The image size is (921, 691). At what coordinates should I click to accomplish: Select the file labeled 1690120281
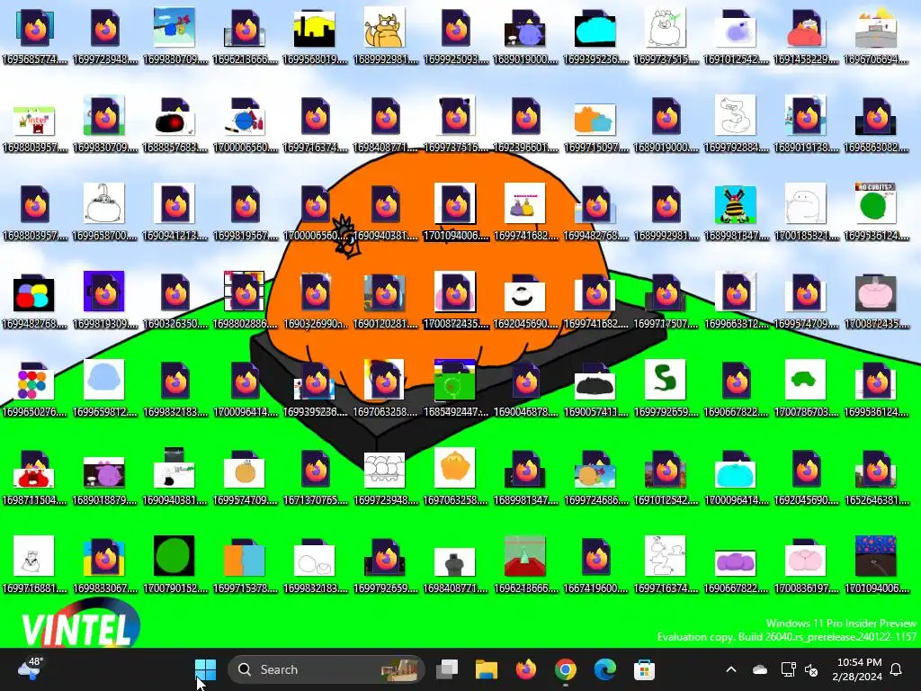[385, 301]
